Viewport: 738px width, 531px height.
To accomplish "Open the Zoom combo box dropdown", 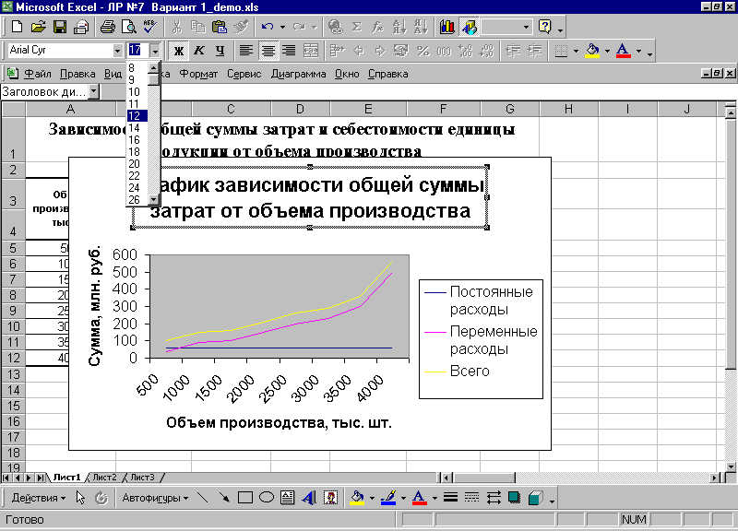I will click(x=526, y=27).
